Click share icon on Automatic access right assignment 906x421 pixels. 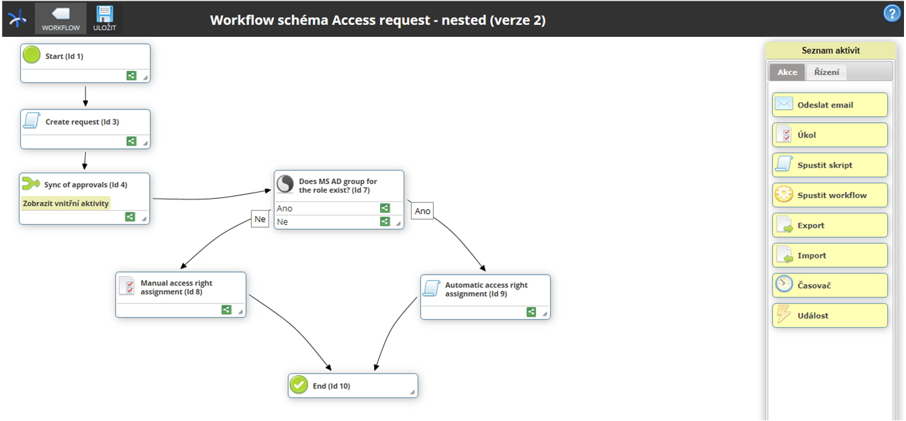click(531, 312)
